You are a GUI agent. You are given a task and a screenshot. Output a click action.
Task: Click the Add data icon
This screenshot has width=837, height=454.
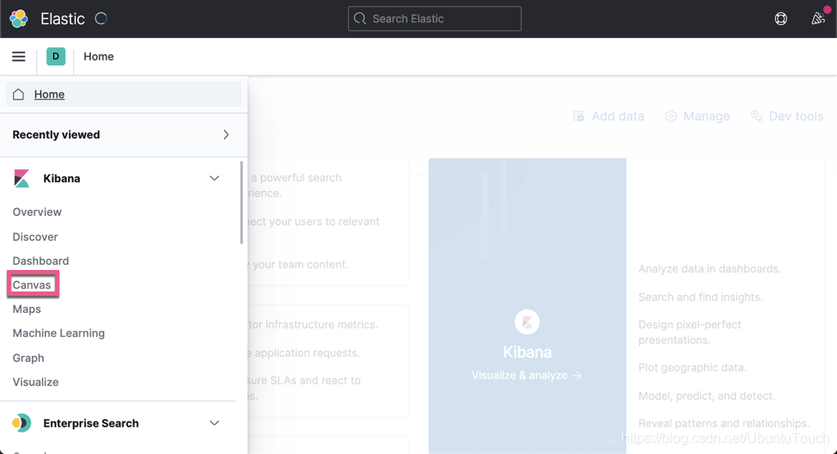tap(578, 116)
